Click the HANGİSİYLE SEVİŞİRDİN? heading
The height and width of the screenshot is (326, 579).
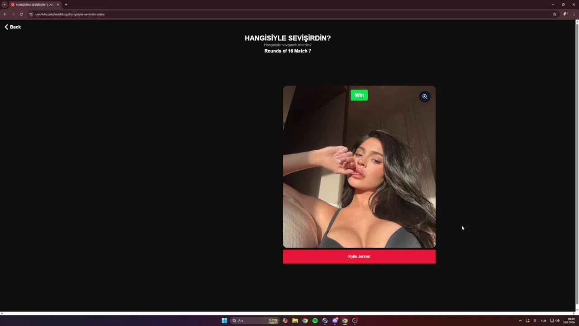pyautogui.click(x=288, y=38)
